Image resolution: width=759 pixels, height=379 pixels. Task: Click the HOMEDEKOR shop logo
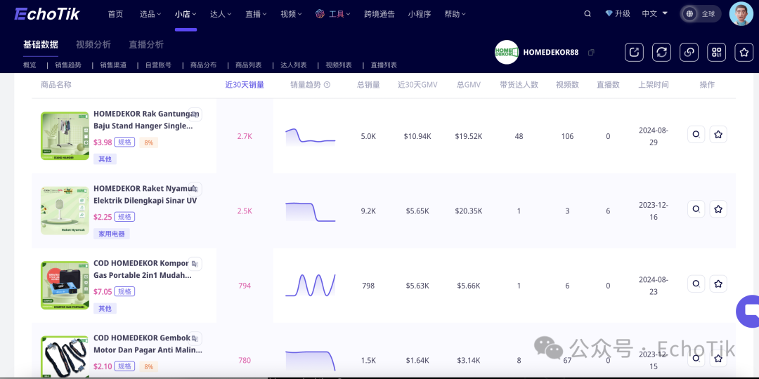click(506, 52)
